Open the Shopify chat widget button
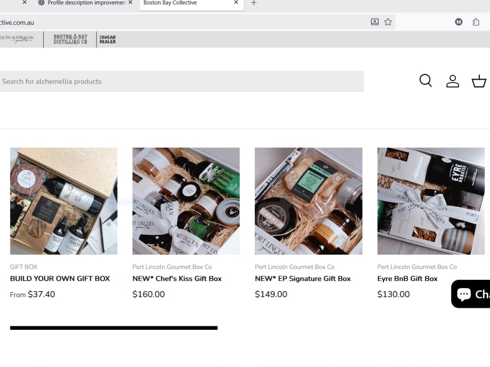490x367 pixels. [470, 294]
